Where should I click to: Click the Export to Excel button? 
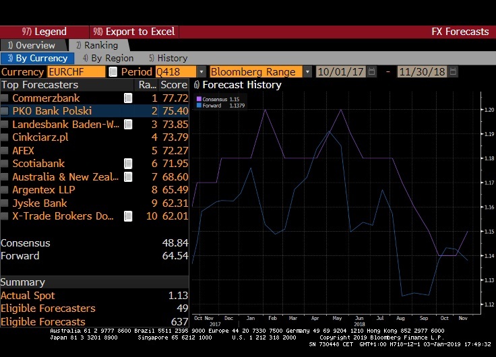point(134,32)
